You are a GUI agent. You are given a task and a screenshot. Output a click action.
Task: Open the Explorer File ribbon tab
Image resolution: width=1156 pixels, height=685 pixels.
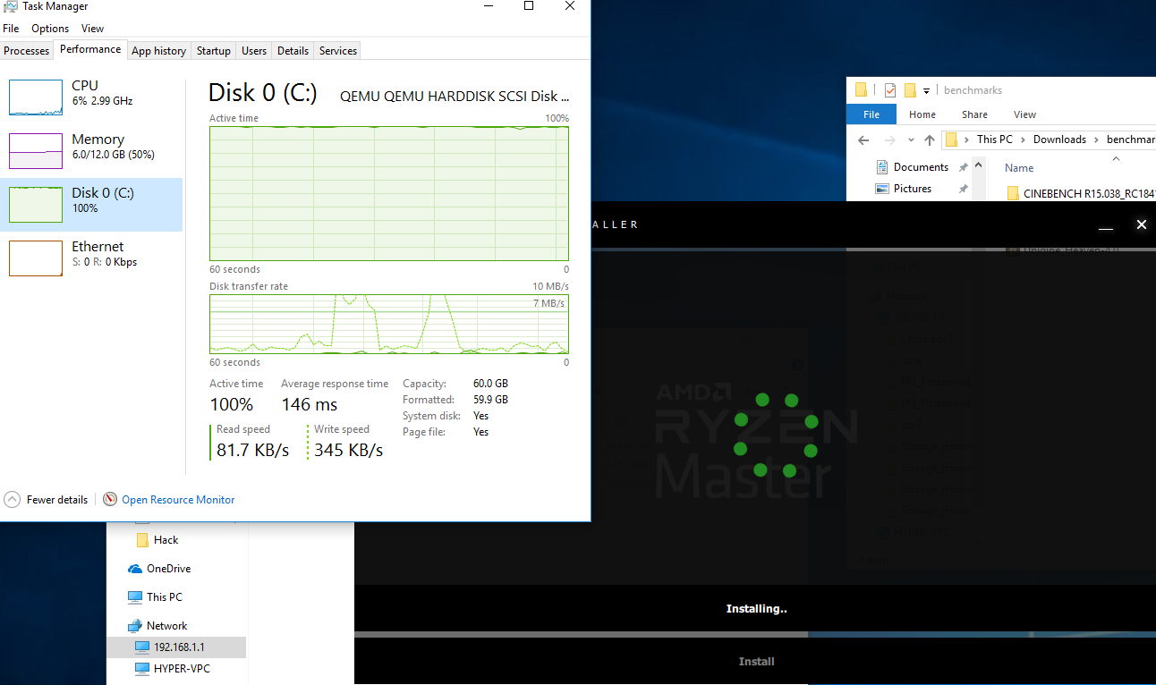click(871, 114)
